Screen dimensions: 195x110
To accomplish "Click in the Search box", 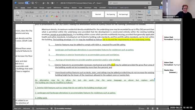I will (x=130, y=3).
